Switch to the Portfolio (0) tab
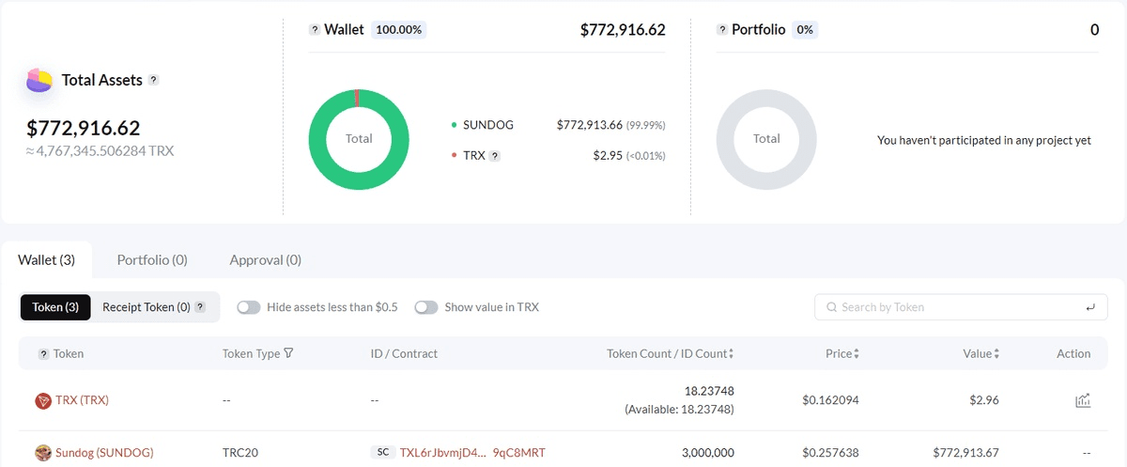This screenshot has height=467, width=1127. [x=152, y=259]
